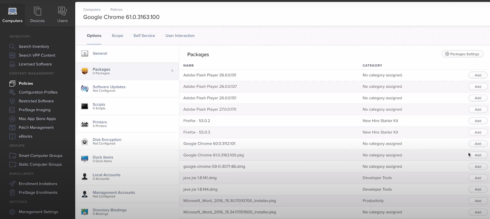Open Configuration Profiles in sidebar
The image size is (490, 219).
pos(38,92)
